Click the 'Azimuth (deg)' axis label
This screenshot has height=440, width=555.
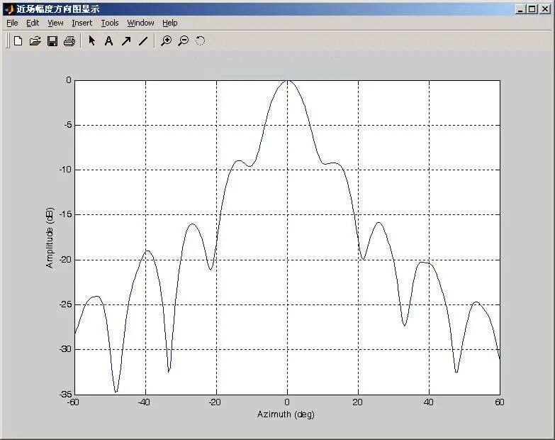[x=286, y=414]
